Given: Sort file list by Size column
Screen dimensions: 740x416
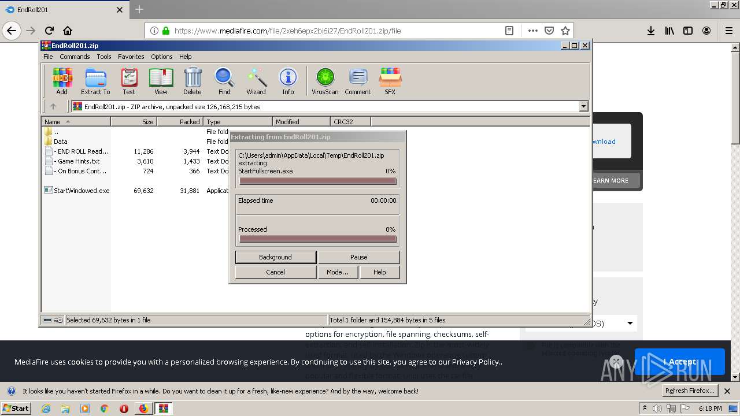Looking at the screenshot, I should (134, 121).
